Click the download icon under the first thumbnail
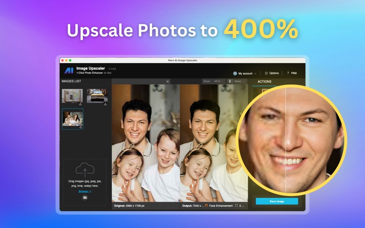 coord(80,104)
